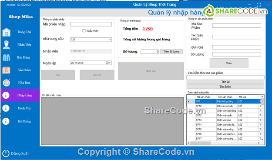
Task: Go to Danh Mục menu item
Action: 25,108
